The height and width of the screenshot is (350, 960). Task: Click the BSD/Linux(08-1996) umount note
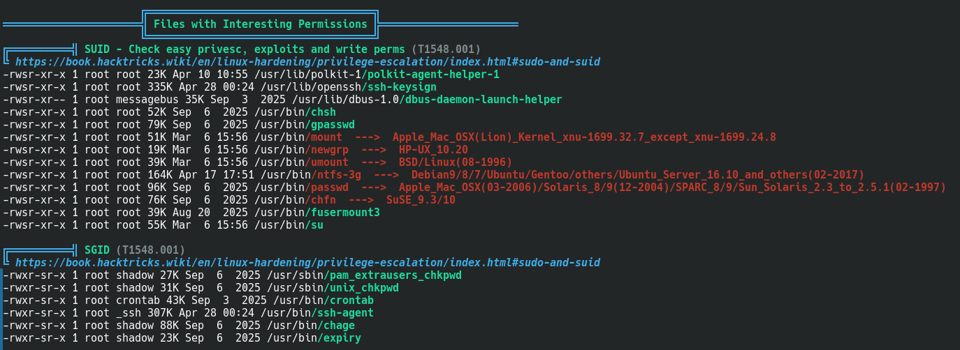click(x=456, y=162)
